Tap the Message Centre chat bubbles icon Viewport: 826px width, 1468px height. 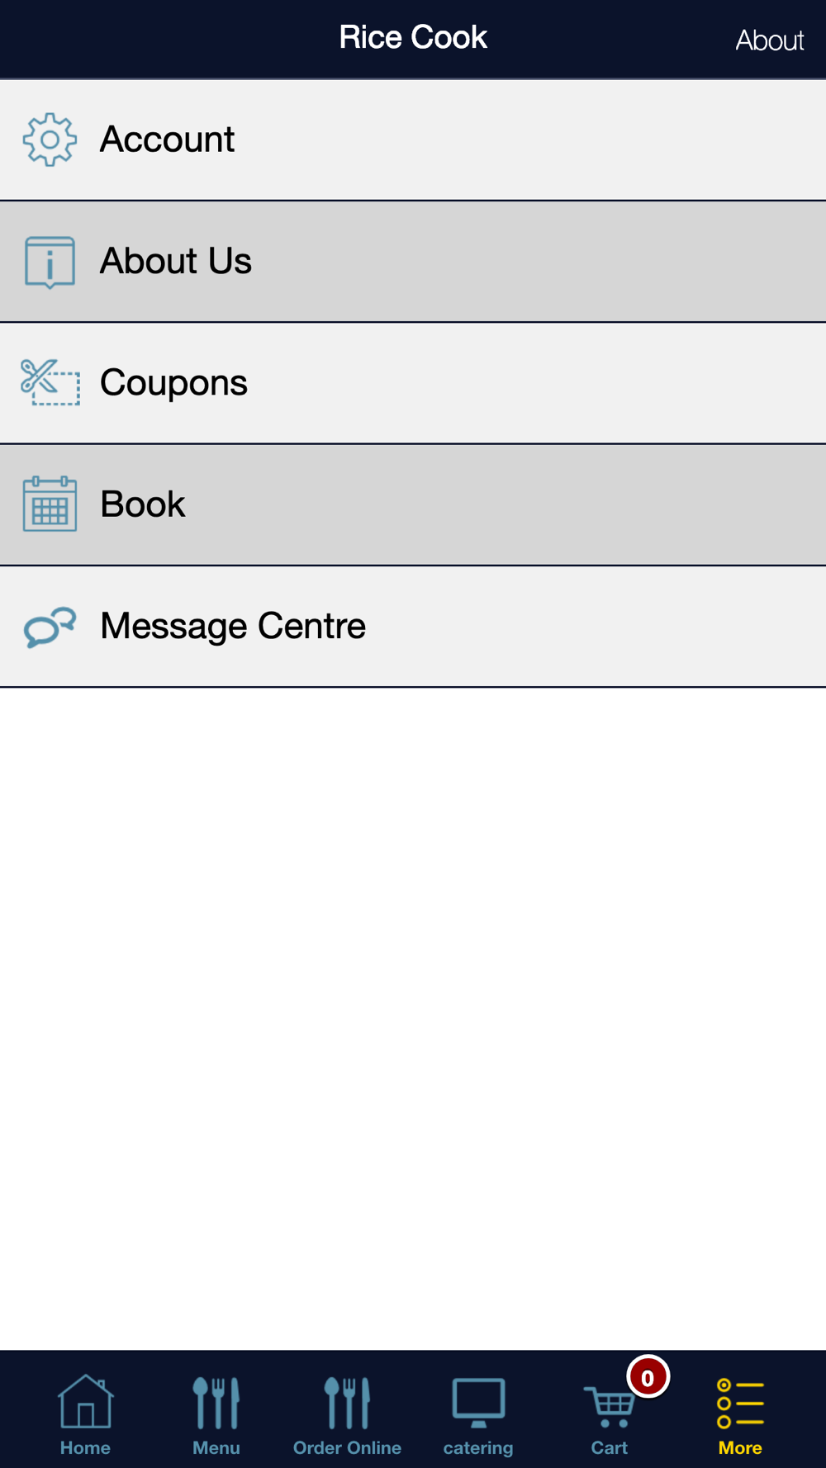click(x=50, y=627)
